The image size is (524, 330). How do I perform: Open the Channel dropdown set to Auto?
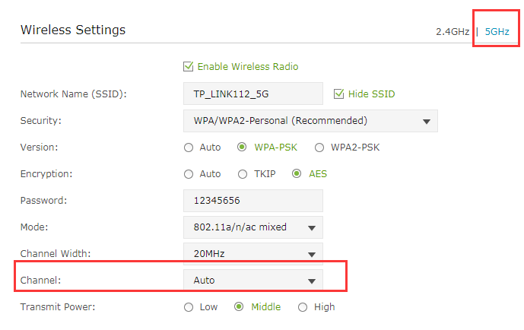(x=253, y=280)
